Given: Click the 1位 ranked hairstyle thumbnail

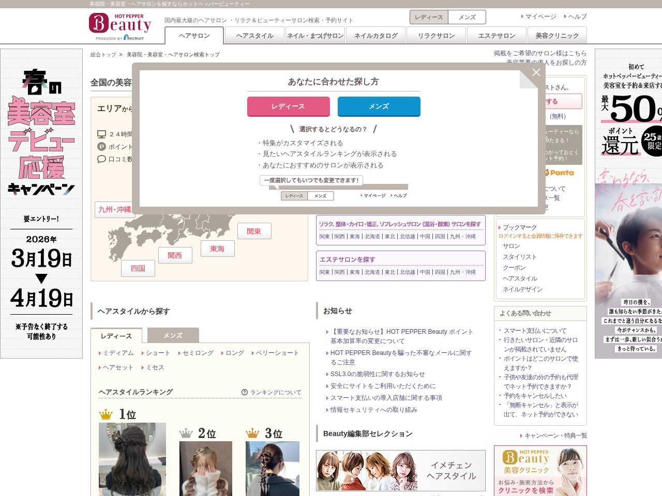Looking at the screenshot, I should (x=132, y=460).
